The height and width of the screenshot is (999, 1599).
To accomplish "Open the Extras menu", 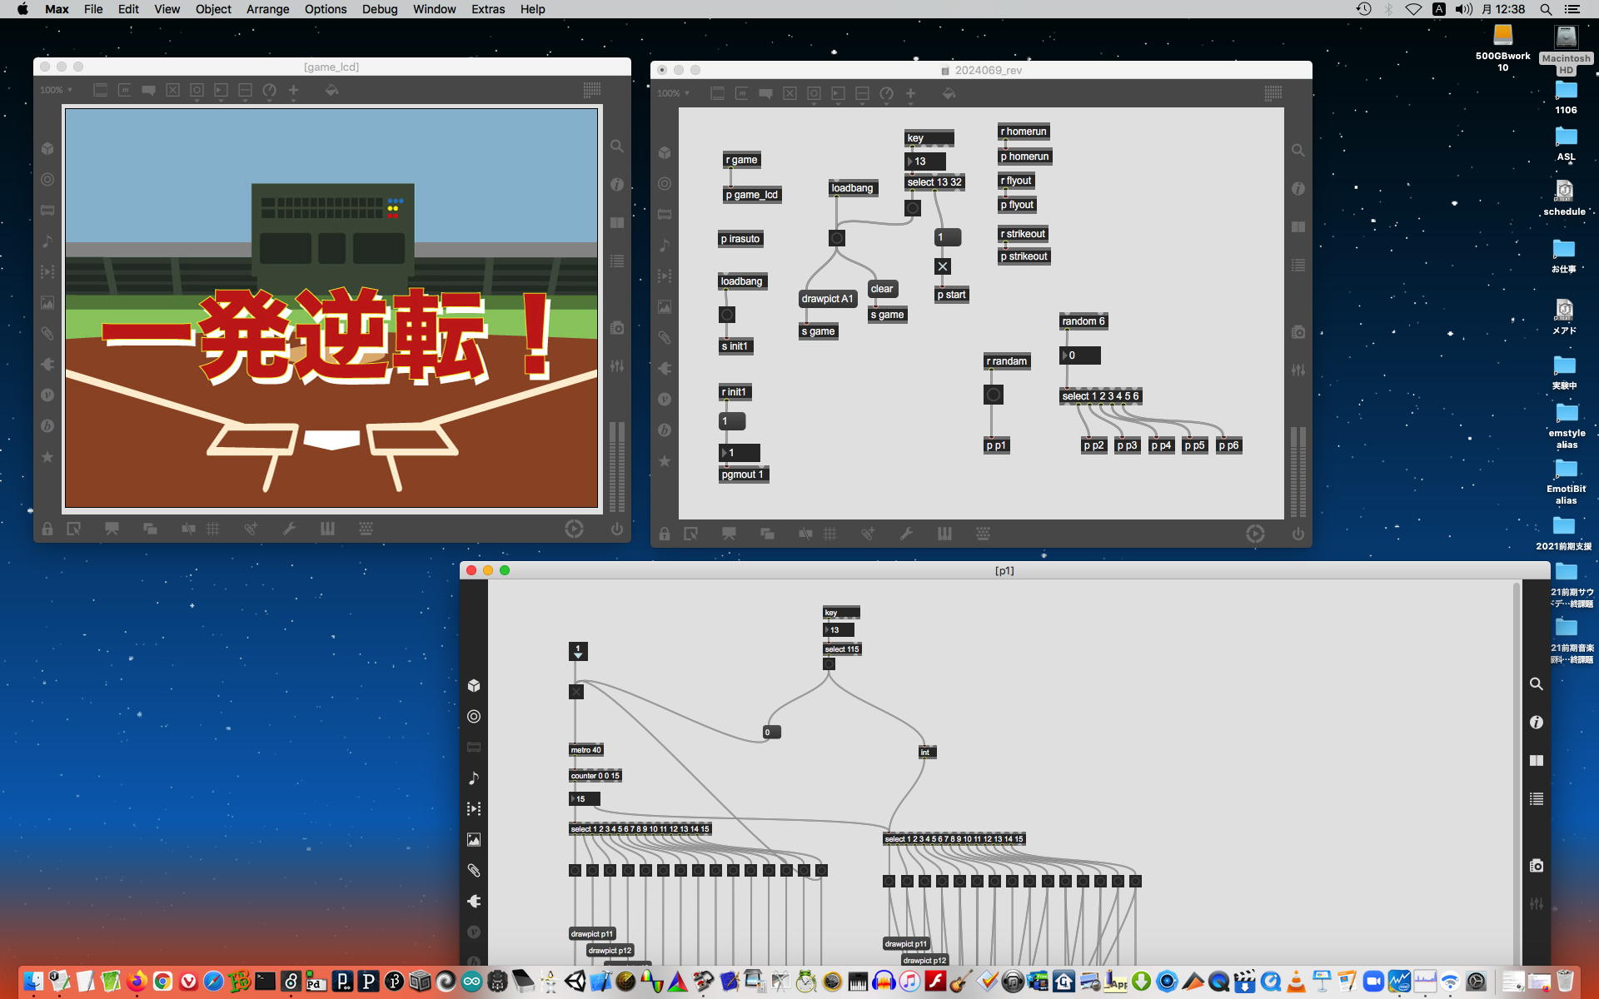I will 487,9.
